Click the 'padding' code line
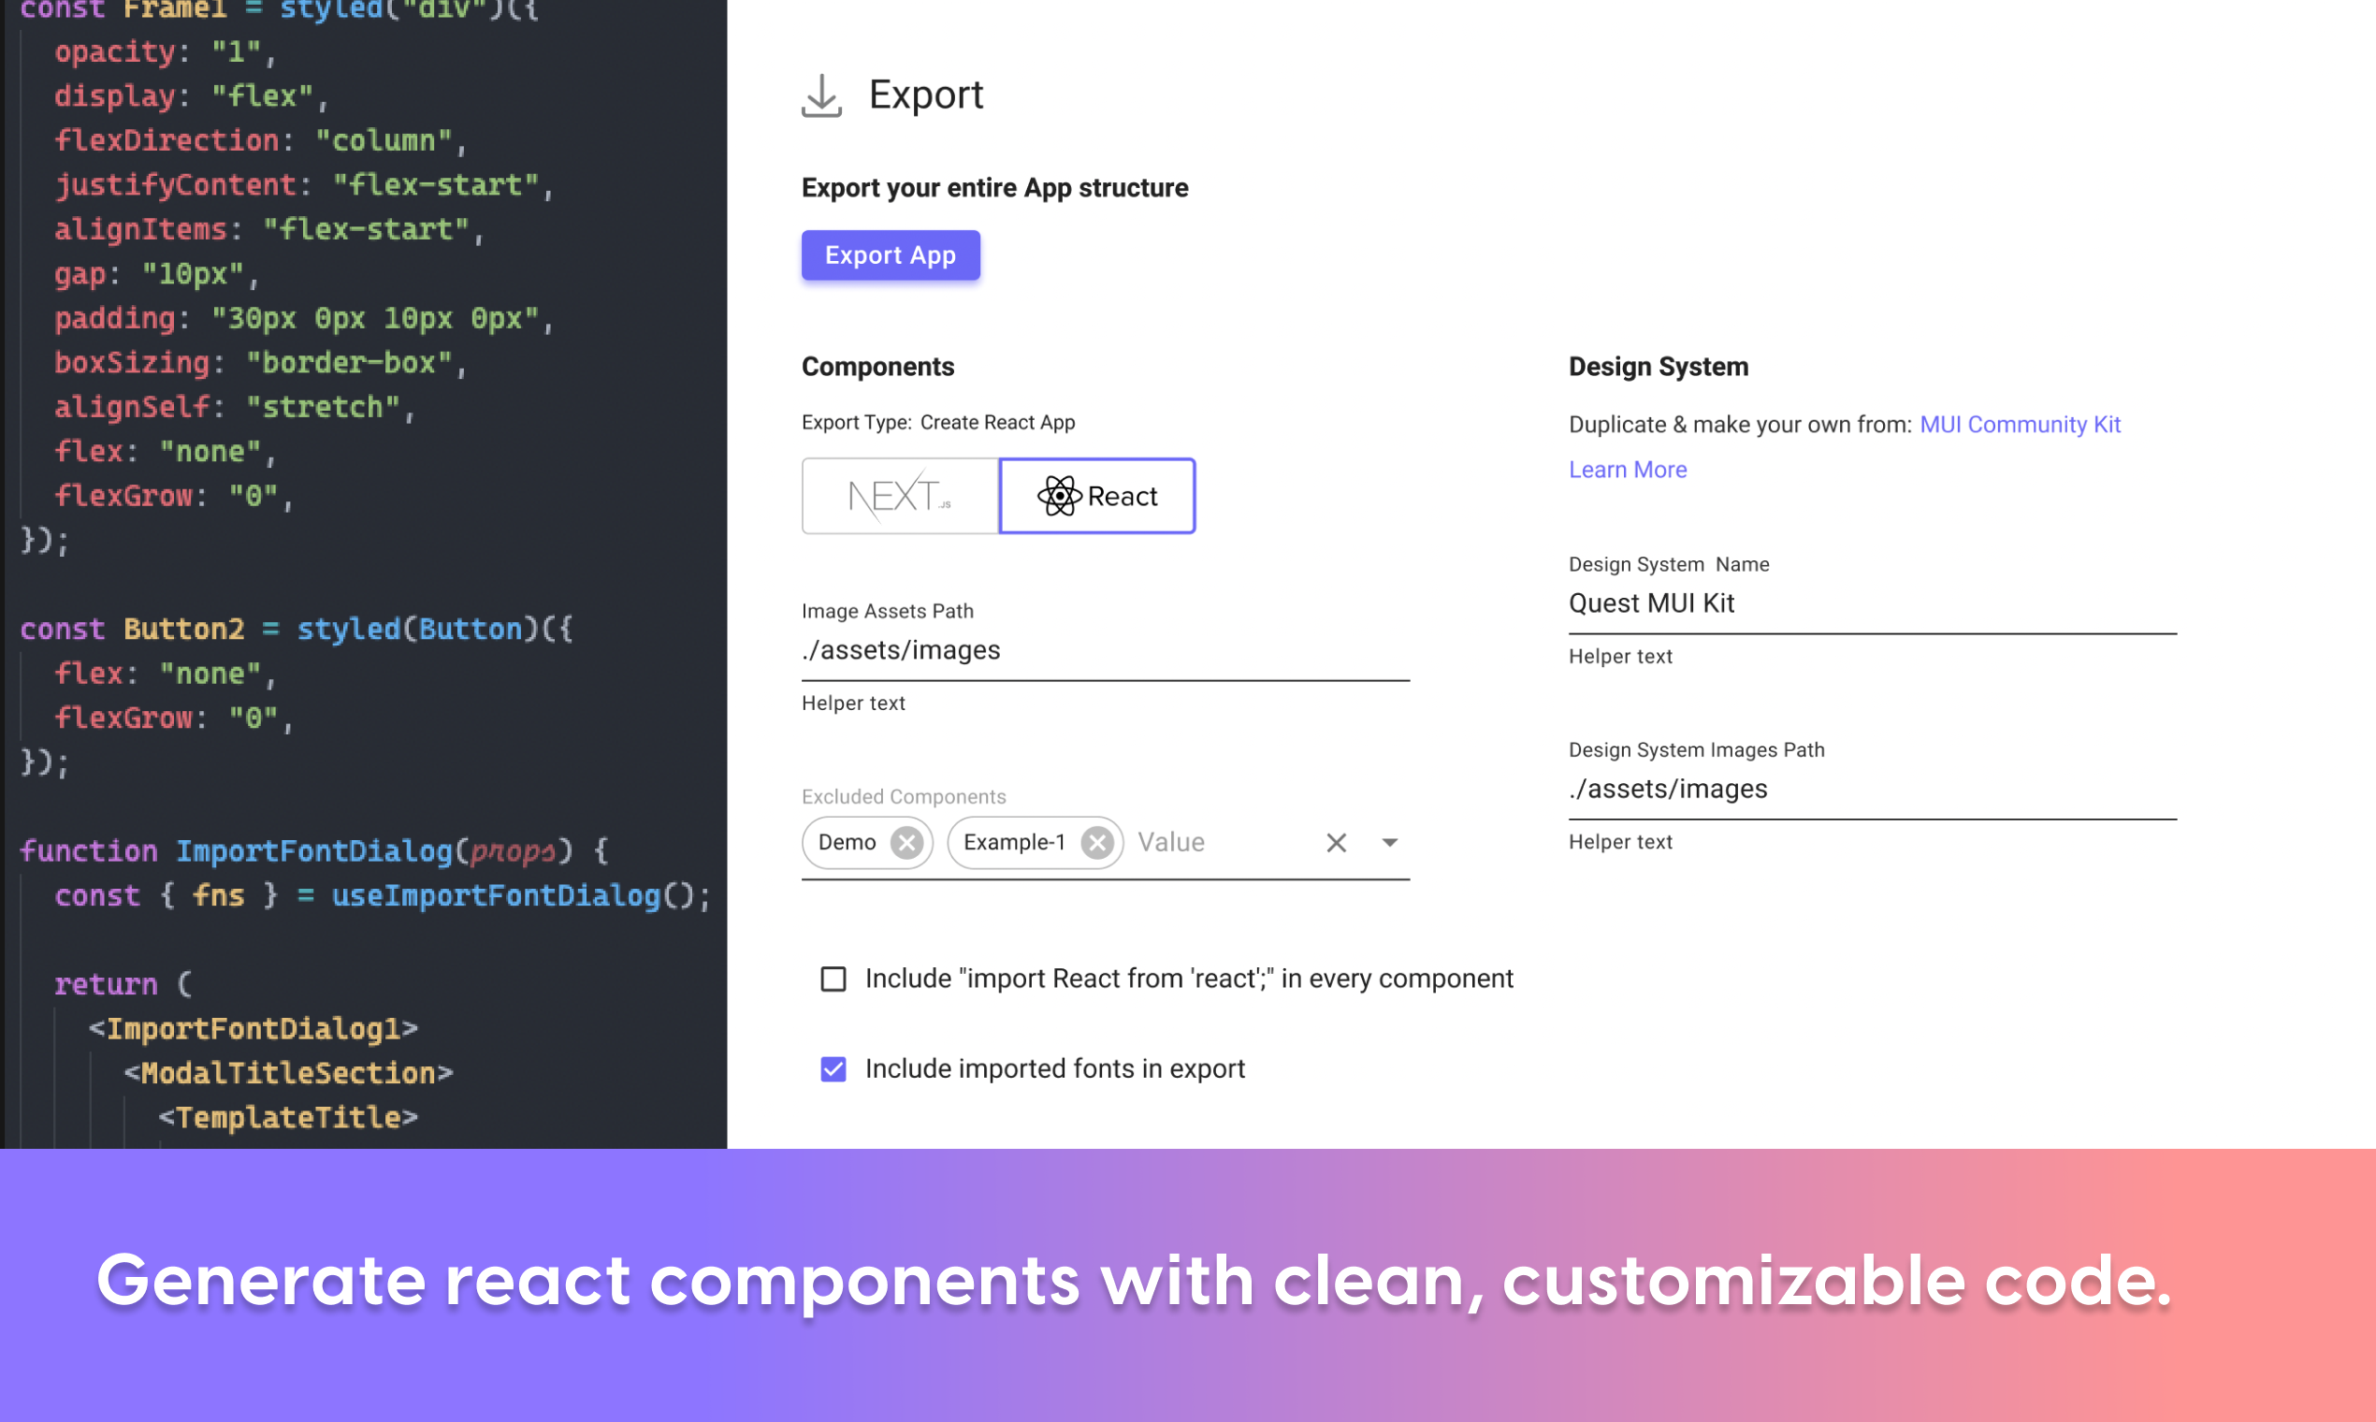The image size is (2376, 1422). click(304, 318)
